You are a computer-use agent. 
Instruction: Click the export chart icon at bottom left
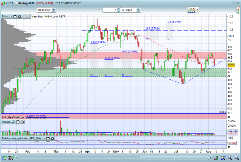coord(5,158)
